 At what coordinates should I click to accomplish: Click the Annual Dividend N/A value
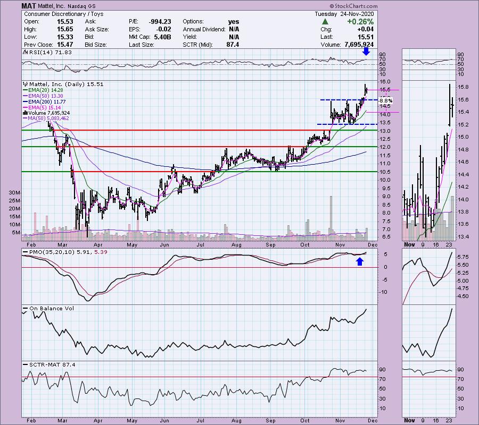(x=234, y=29)
